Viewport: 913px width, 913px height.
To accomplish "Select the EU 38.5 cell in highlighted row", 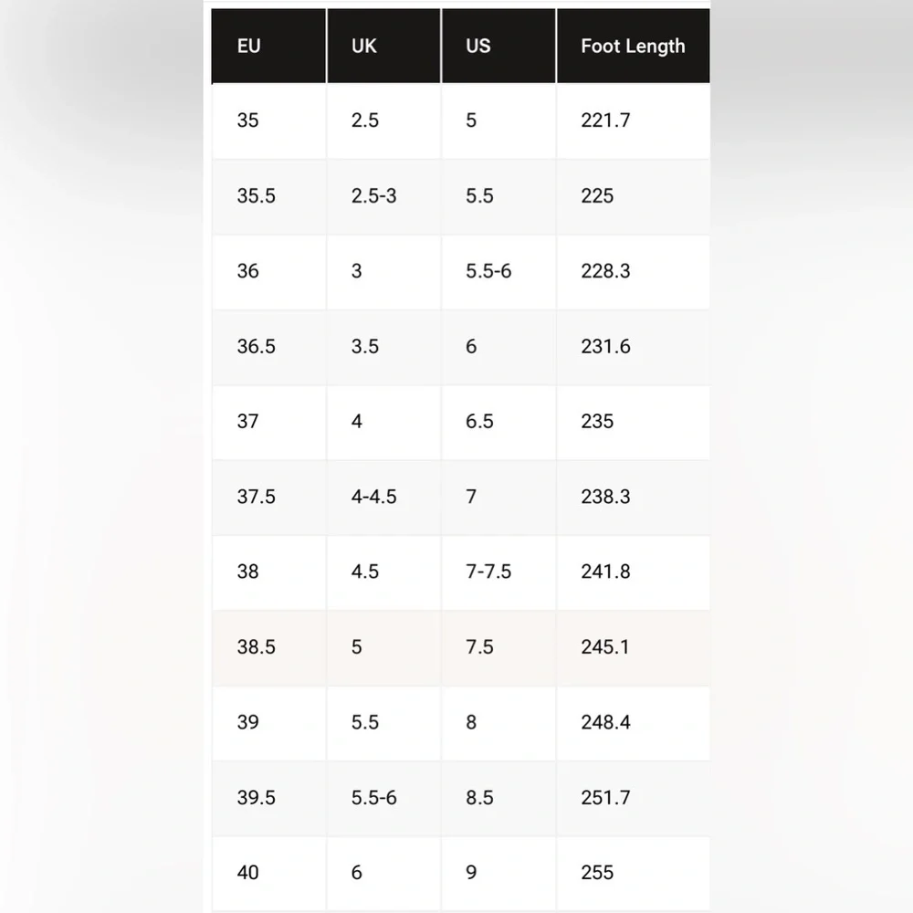I will click(269, 647).
